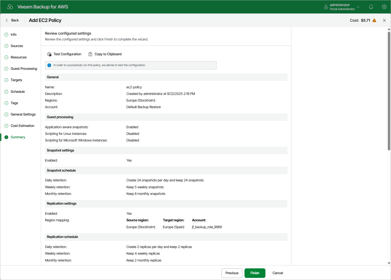Click "Keep 5 weekly snapshots" value

coord(145,187)
